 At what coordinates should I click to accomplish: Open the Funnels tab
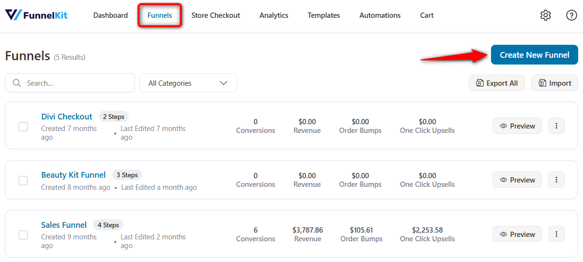(159, 15)
